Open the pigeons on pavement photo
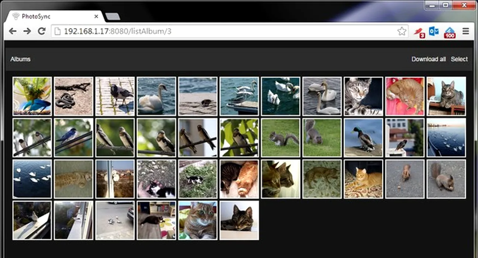The height and width of the screenshot is (258, 478). click(x=115, y=220)
